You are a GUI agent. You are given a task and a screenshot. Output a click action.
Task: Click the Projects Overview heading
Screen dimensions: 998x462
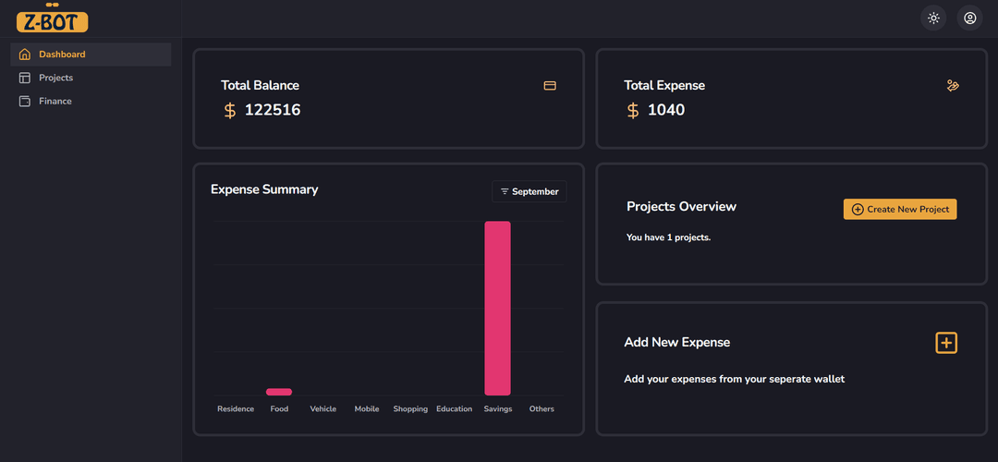tap(682, 207)
